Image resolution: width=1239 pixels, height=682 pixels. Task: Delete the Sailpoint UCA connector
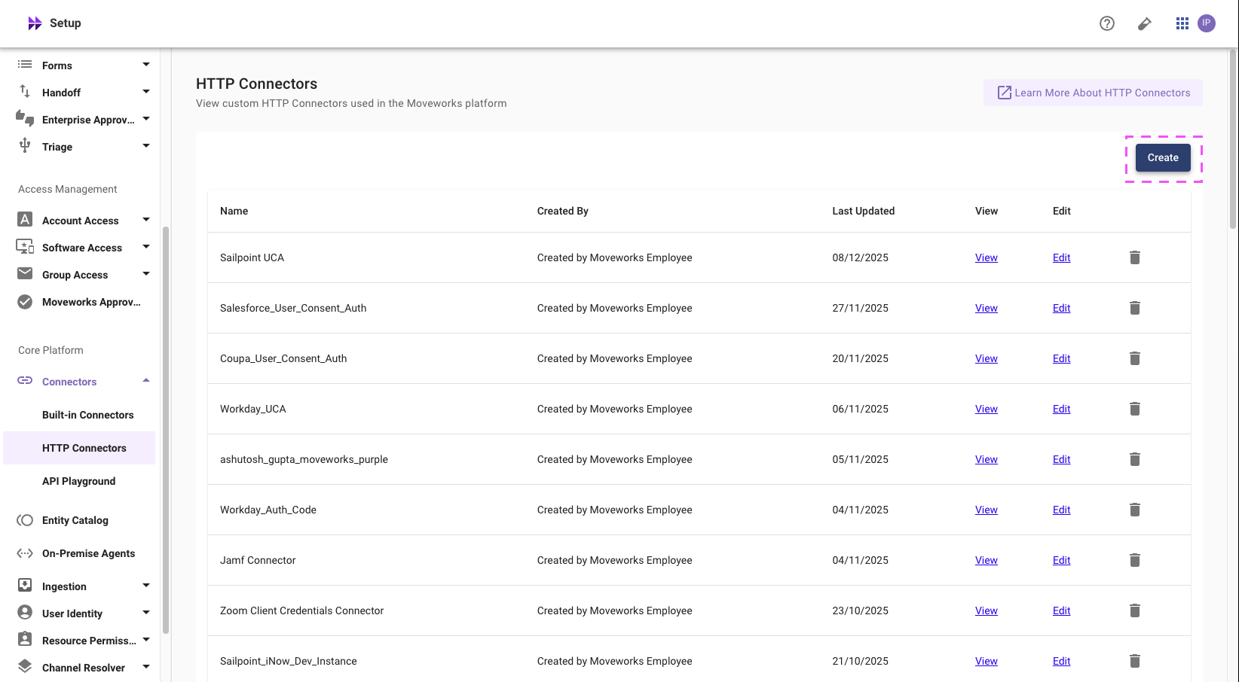1135,257
